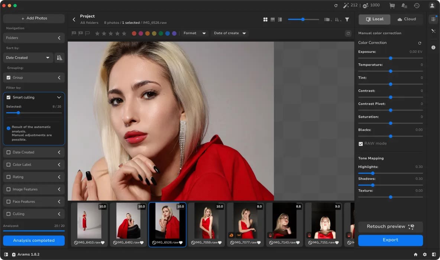Show the info panel icon
The height and width of the screenshot is (260, 440).
[433, 48]
